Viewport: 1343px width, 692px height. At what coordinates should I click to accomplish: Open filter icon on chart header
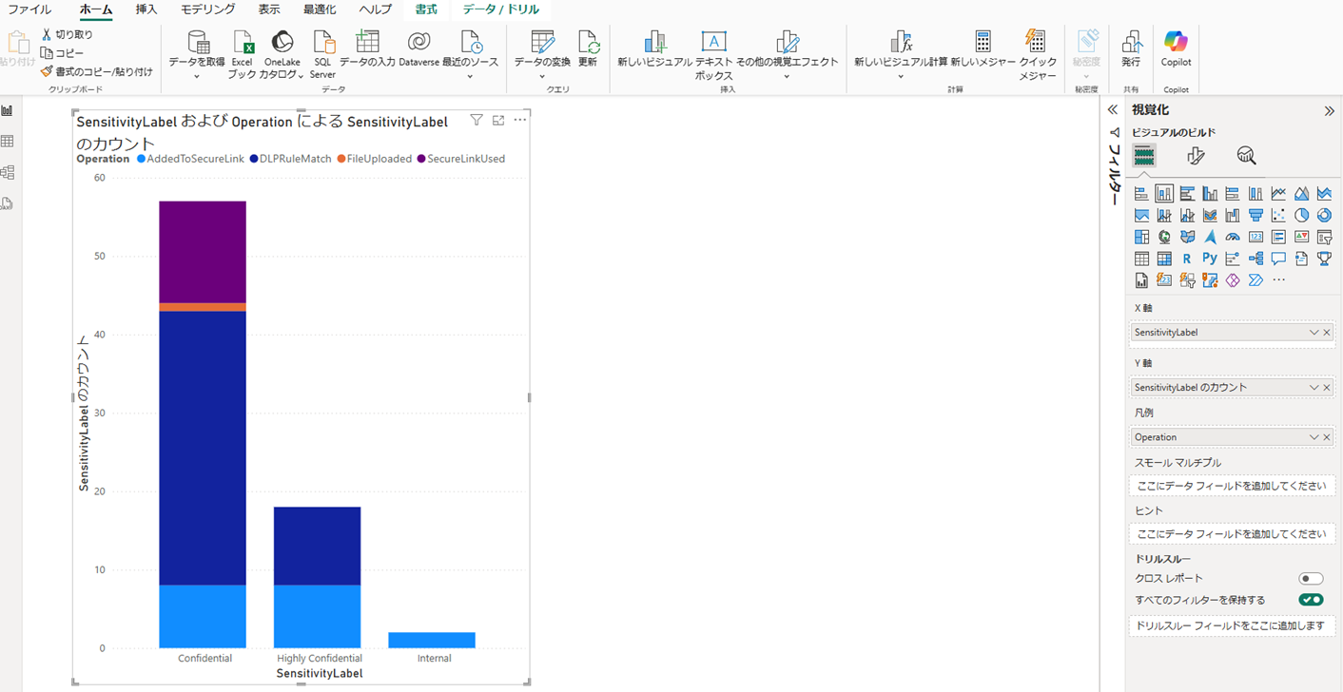(477, 120)
